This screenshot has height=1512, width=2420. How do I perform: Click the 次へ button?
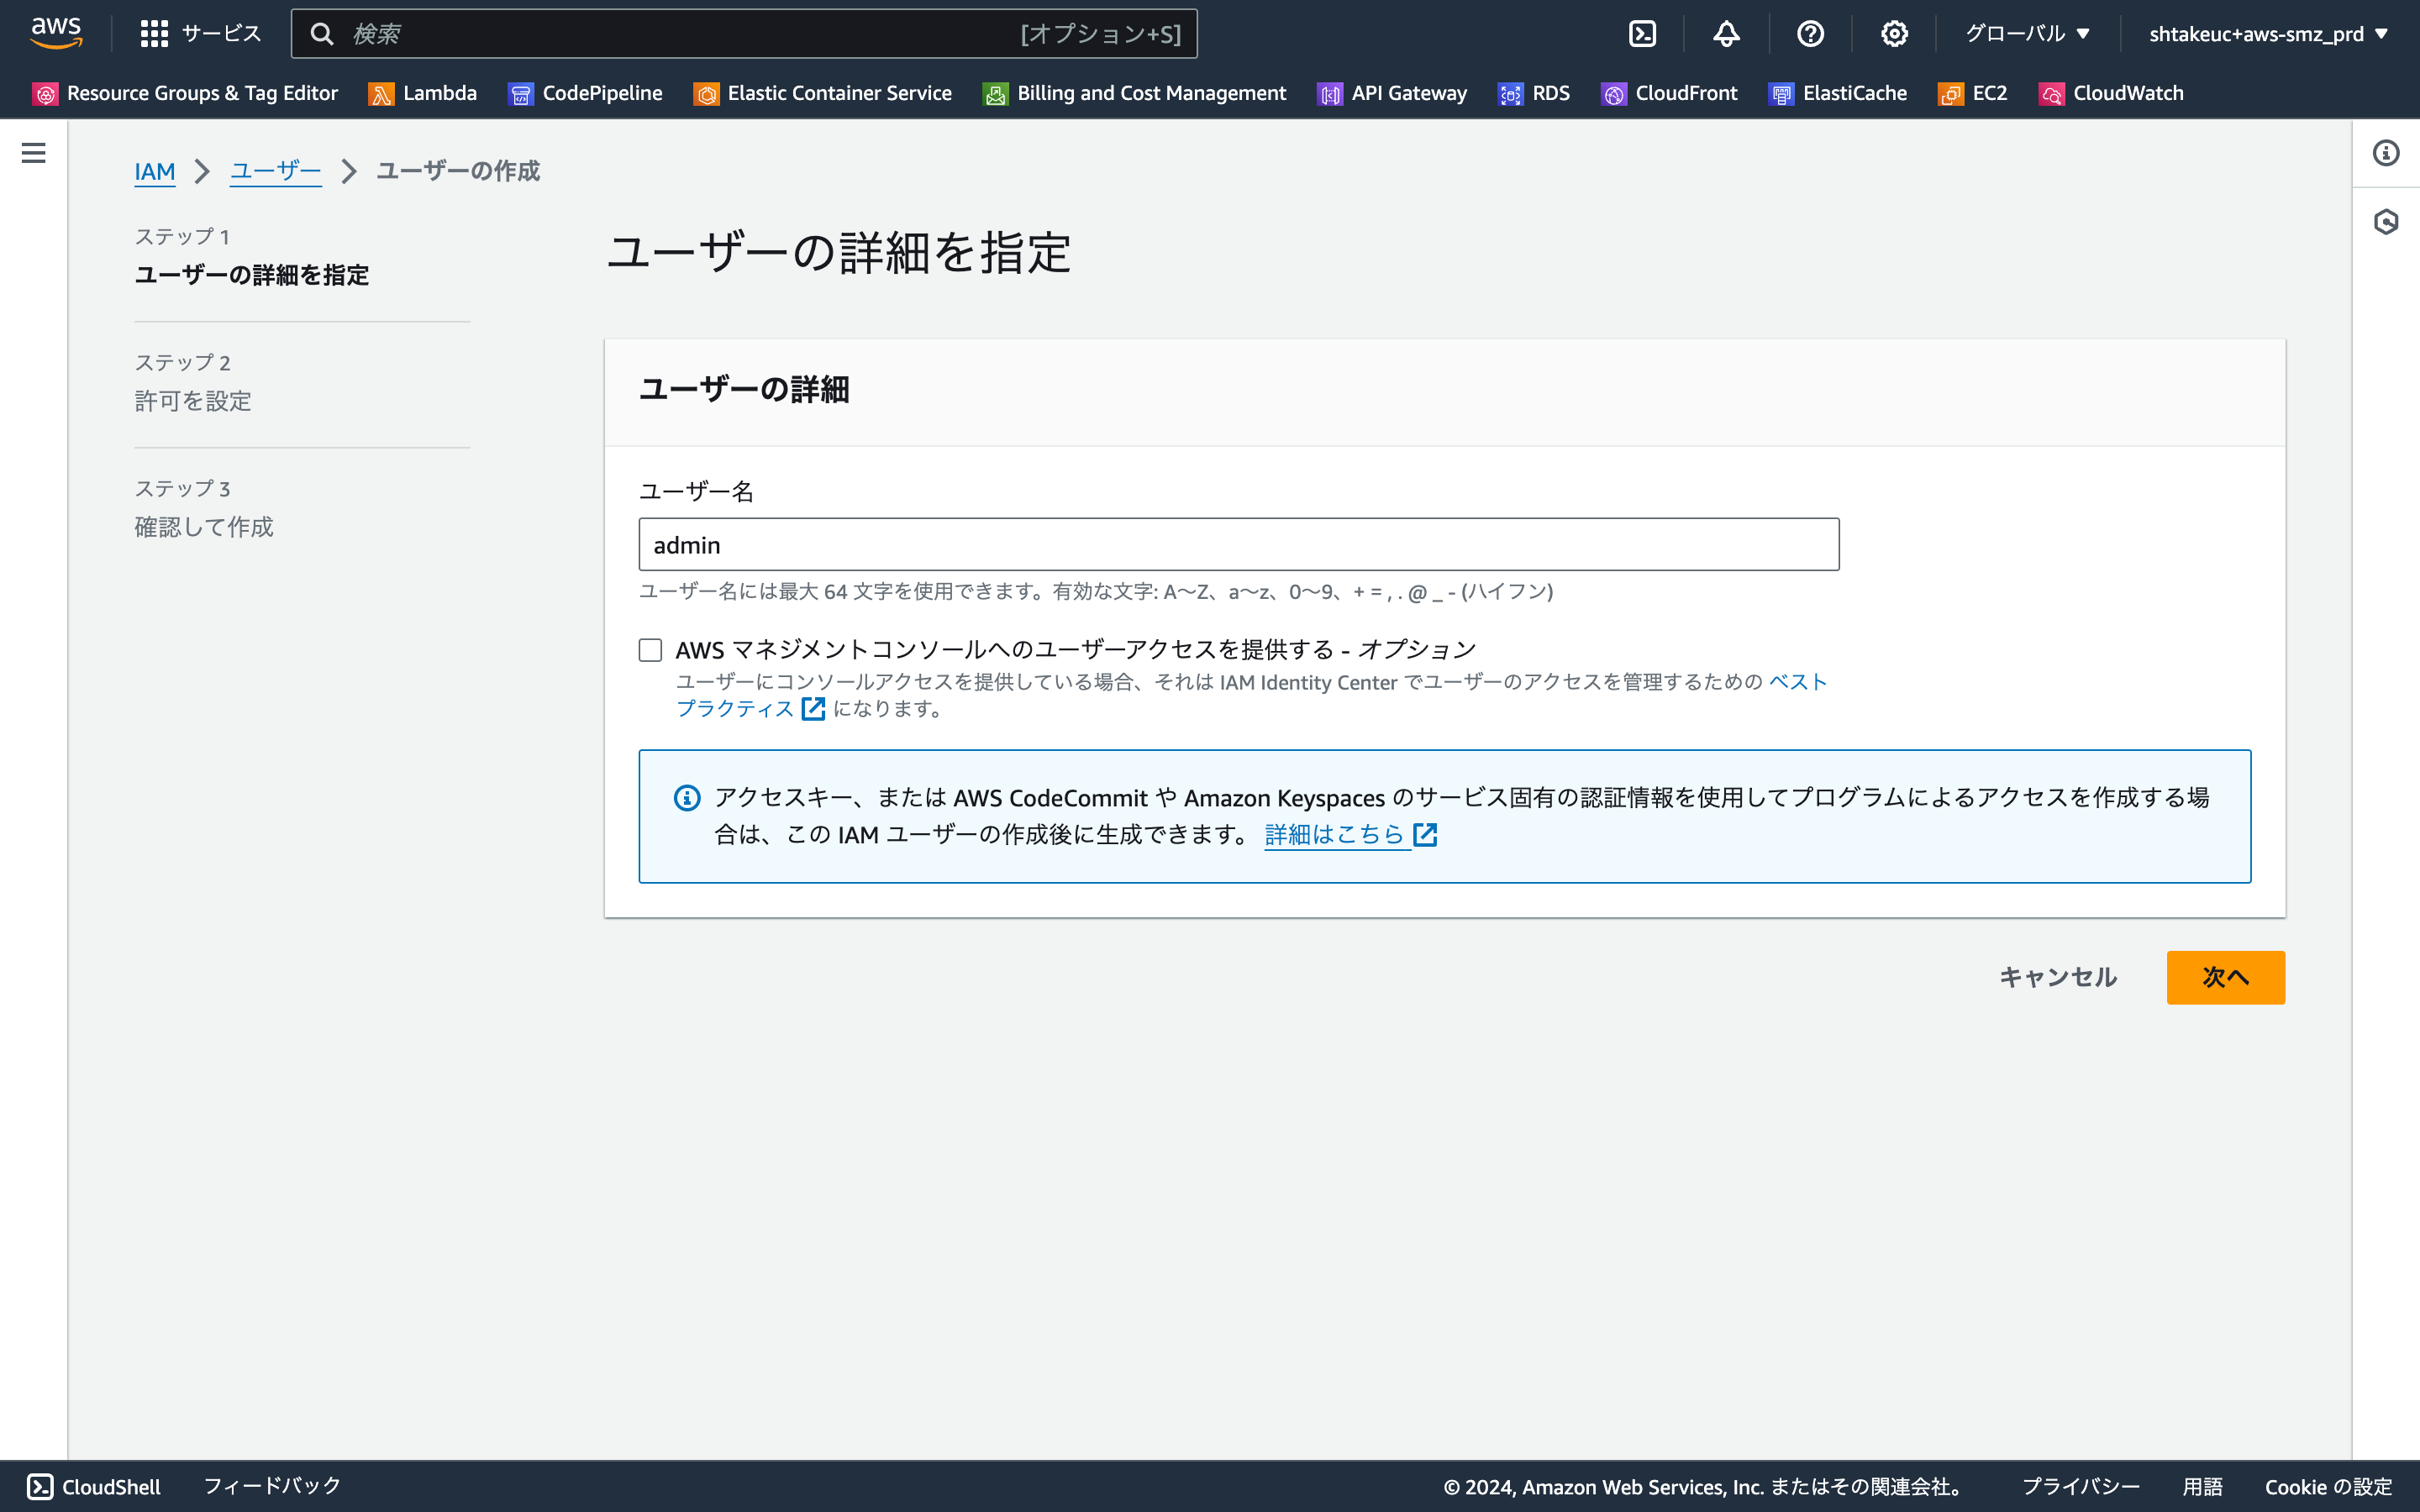(x=2226, y=977)
